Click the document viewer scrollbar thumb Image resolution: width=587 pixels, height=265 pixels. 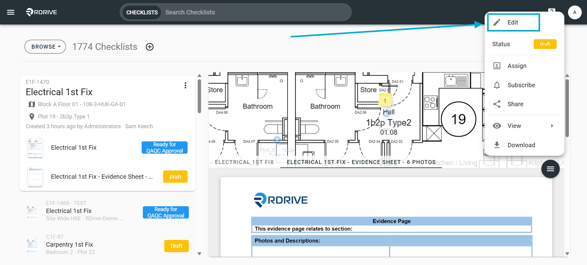pos(567,108)
